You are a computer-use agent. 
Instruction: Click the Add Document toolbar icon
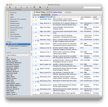pyautogui.click(x=10, y=7)
